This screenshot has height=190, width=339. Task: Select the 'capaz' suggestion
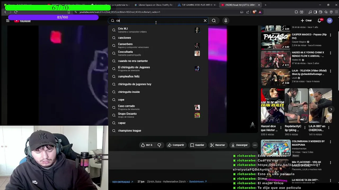[158, 123]
